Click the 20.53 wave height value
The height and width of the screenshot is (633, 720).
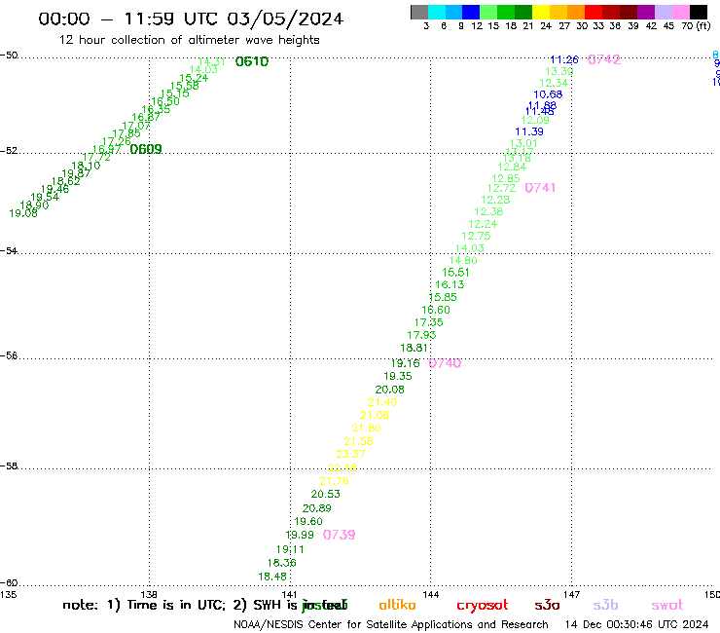pos(326,494)
